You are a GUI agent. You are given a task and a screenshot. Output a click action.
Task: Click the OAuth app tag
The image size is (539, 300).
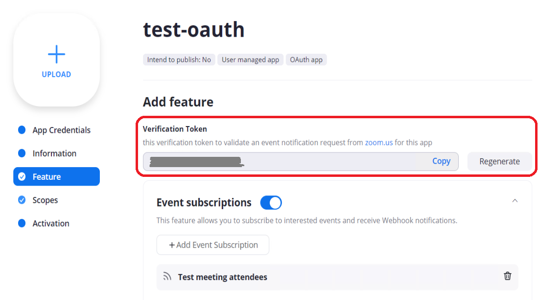[x=306, y=60]
